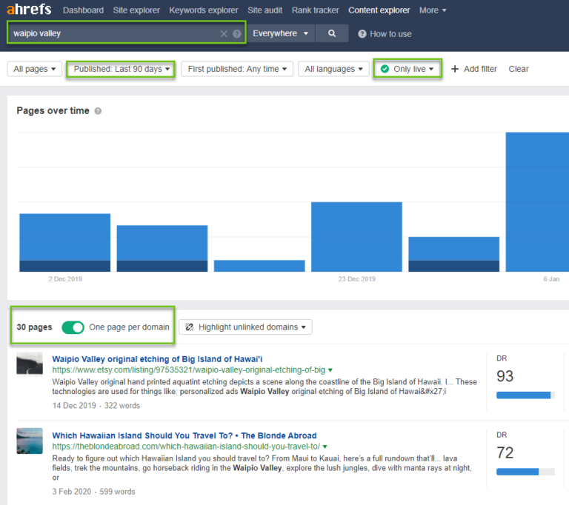Expand the All languages filter
Screen dimensions: 569x505
click(x=333, y=69)
